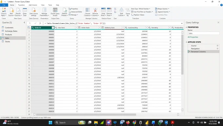The width and height of the screenshot is (223, 126).
Task: Open StoreKey column filter dropdown
Action: [x=170, y=28]
